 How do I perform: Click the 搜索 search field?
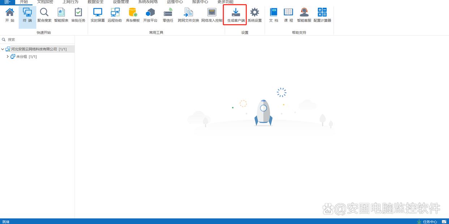pyautogui.click(x=37, y=40)
